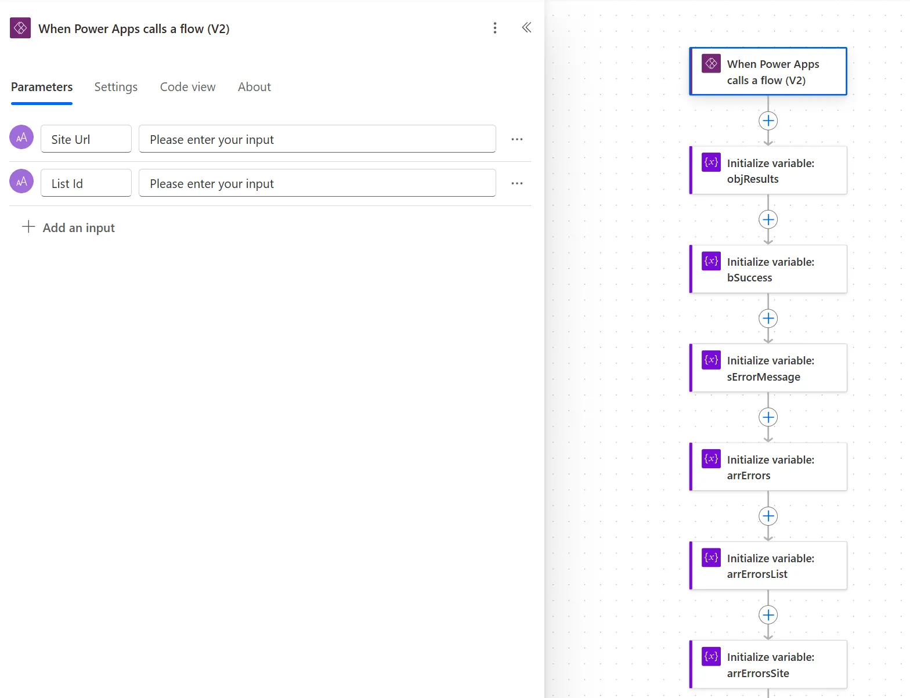
Task: Open the About tab
Action: (254, 87)
